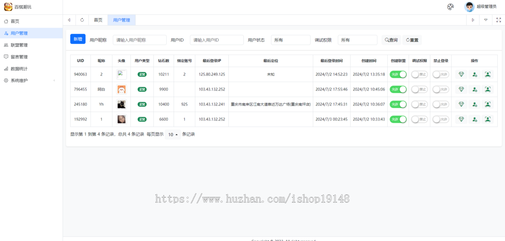
Task: Go to 首页 in the sidebar
Action: [31, 21]
